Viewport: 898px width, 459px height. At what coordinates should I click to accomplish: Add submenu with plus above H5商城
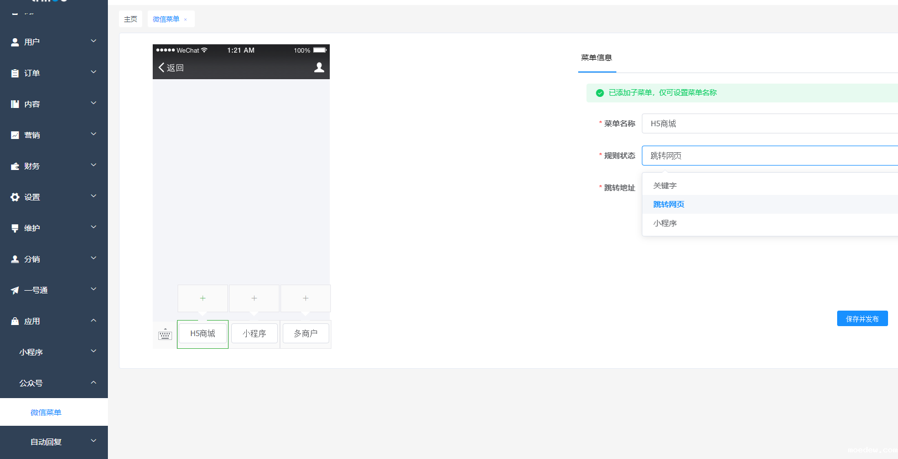pyautogui.click(x=203, y=298)
